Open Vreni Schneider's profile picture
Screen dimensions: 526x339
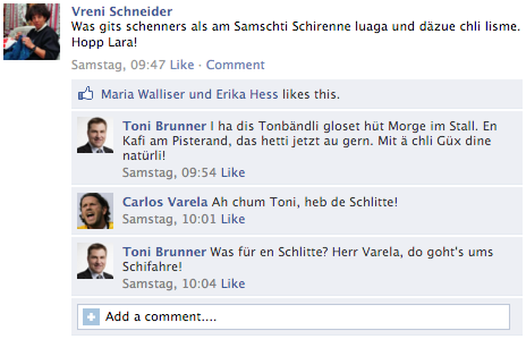click(x=32, y=32)
